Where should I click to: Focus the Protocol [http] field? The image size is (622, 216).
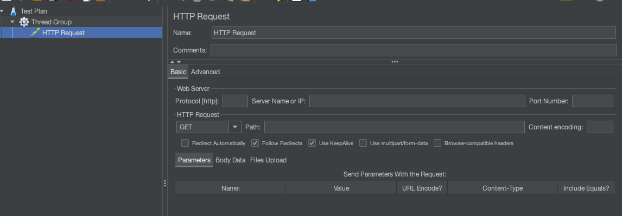pyautogui.click(x=235, y=101)
